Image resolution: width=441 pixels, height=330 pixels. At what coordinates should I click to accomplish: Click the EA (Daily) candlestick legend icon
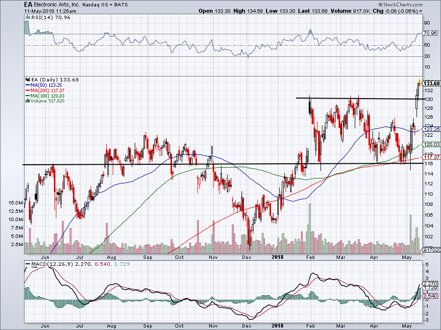click(x=27, y=79)
